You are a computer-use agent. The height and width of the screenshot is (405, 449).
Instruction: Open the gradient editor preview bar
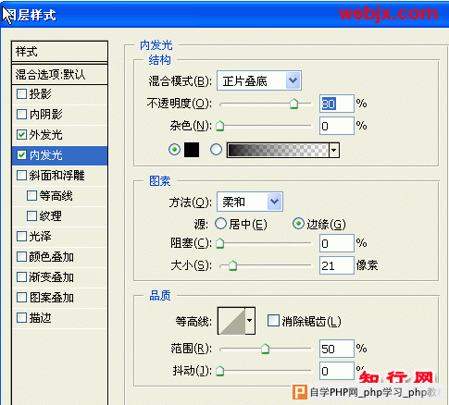pos(278,150)
